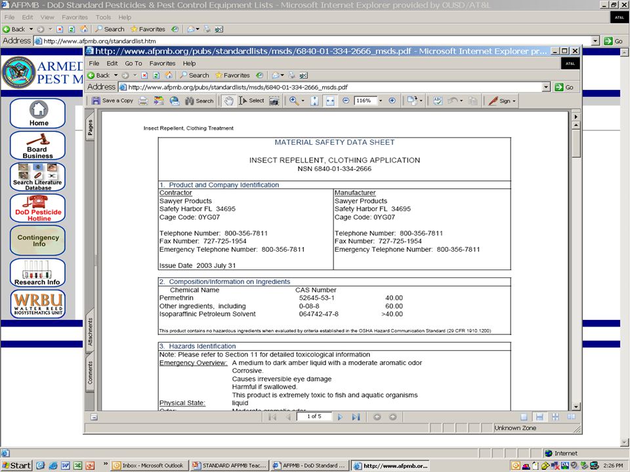Select Continuous Facing layout icon
Screen dimensions: 630x472
tap(555, 417)
